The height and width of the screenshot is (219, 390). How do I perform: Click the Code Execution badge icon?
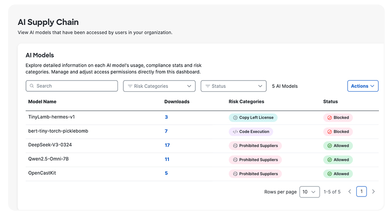click(x=235, y=131)
